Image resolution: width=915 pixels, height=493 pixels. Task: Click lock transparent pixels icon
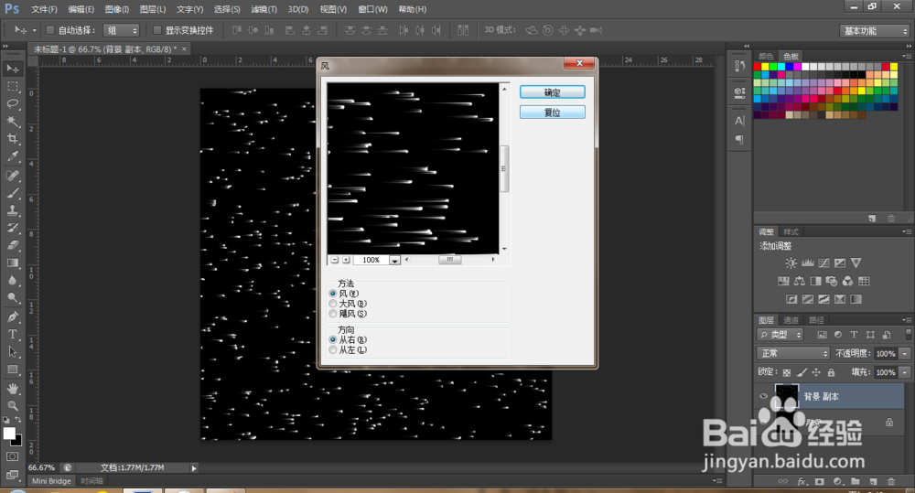coord(787,372)
